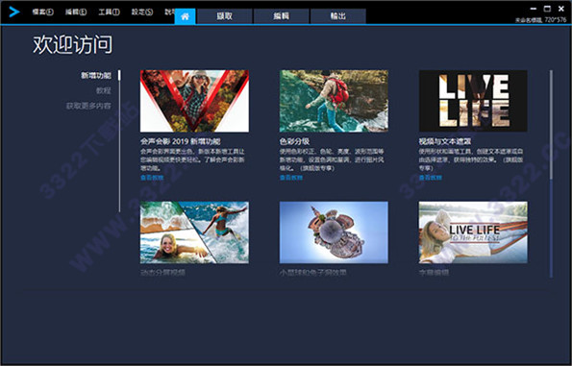Open the 会声会影 2019 新增功能 thumbnail
Image resolution: width=572 pixels, height=366 pixels.
[x=194, y=101]
